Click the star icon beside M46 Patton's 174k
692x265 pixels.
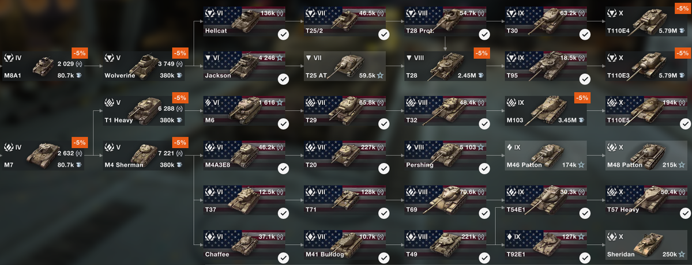point(581,165)
